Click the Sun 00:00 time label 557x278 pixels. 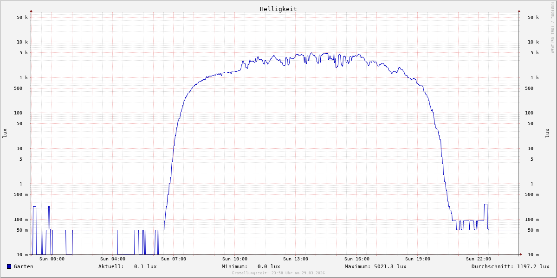pyautogui.click(x=52, y=259)
